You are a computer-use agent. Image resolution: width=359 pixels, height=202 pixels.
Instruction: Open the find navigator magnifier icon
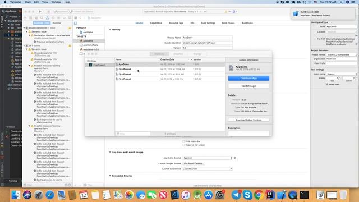tap(42, 18)
